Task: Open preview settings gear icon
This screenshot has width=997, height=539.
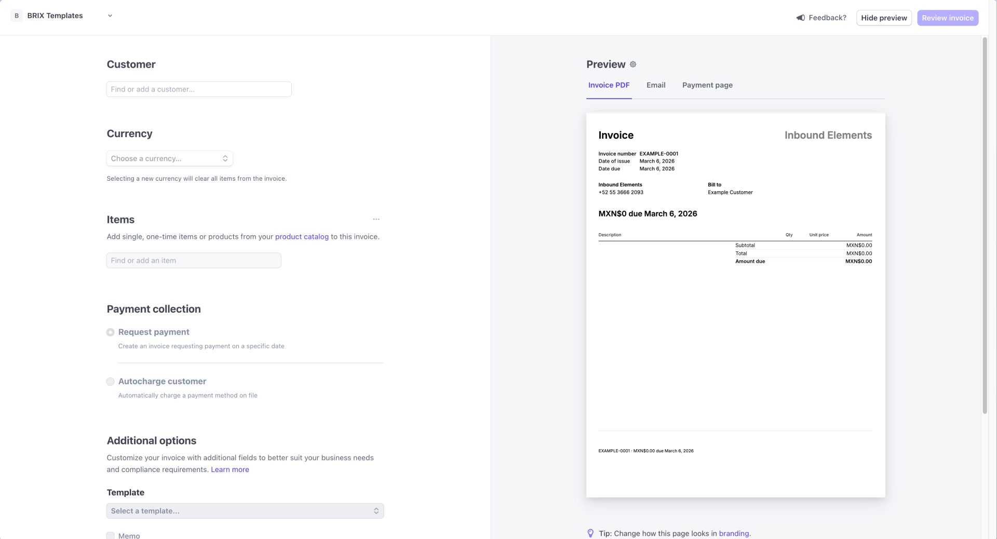Action: pyautogui.click(x=633, y=64)
